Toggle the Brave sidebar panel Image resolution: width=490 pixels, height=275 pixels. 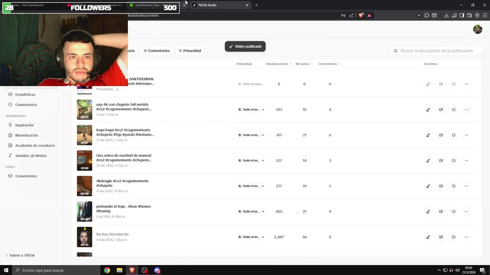[x=462, y=15]
